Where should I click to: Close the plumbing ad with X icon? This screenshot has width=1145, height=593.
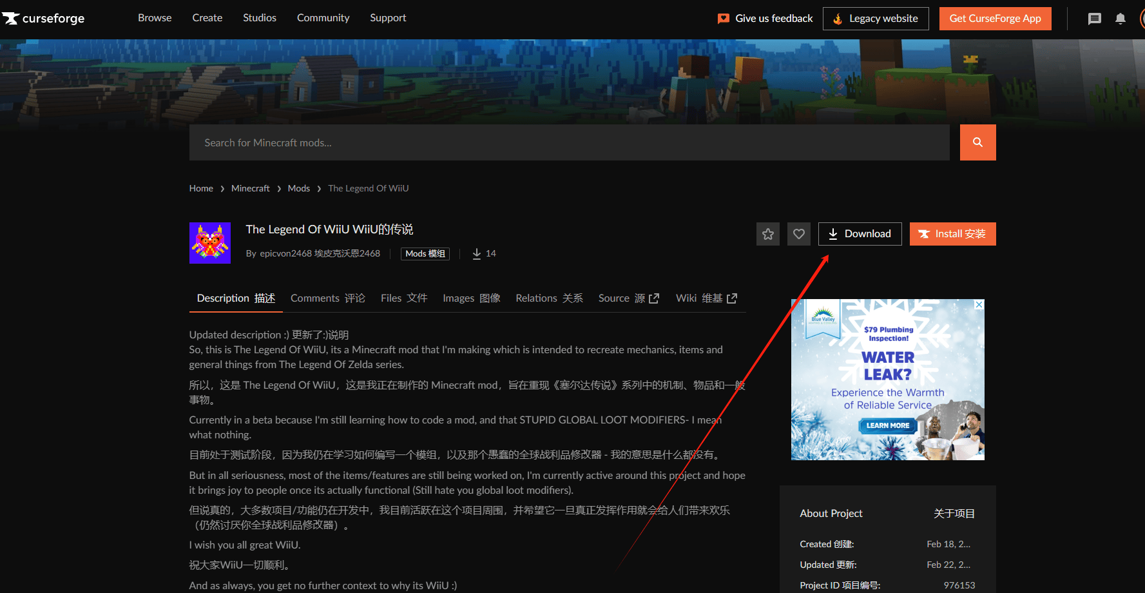(979, 305)
